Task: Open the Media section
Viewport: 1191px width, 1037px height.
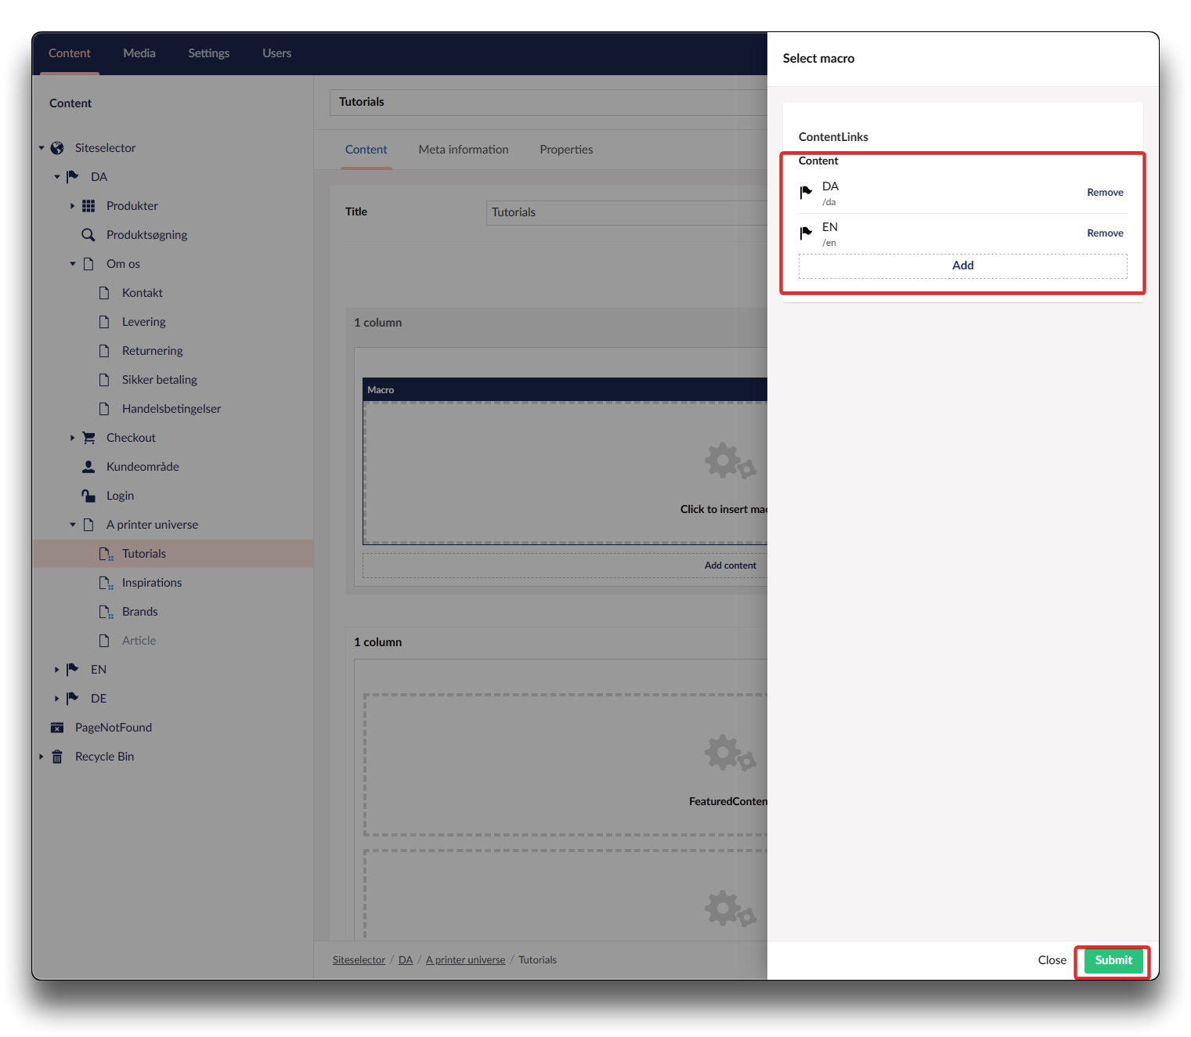Action: click(139, 53)
